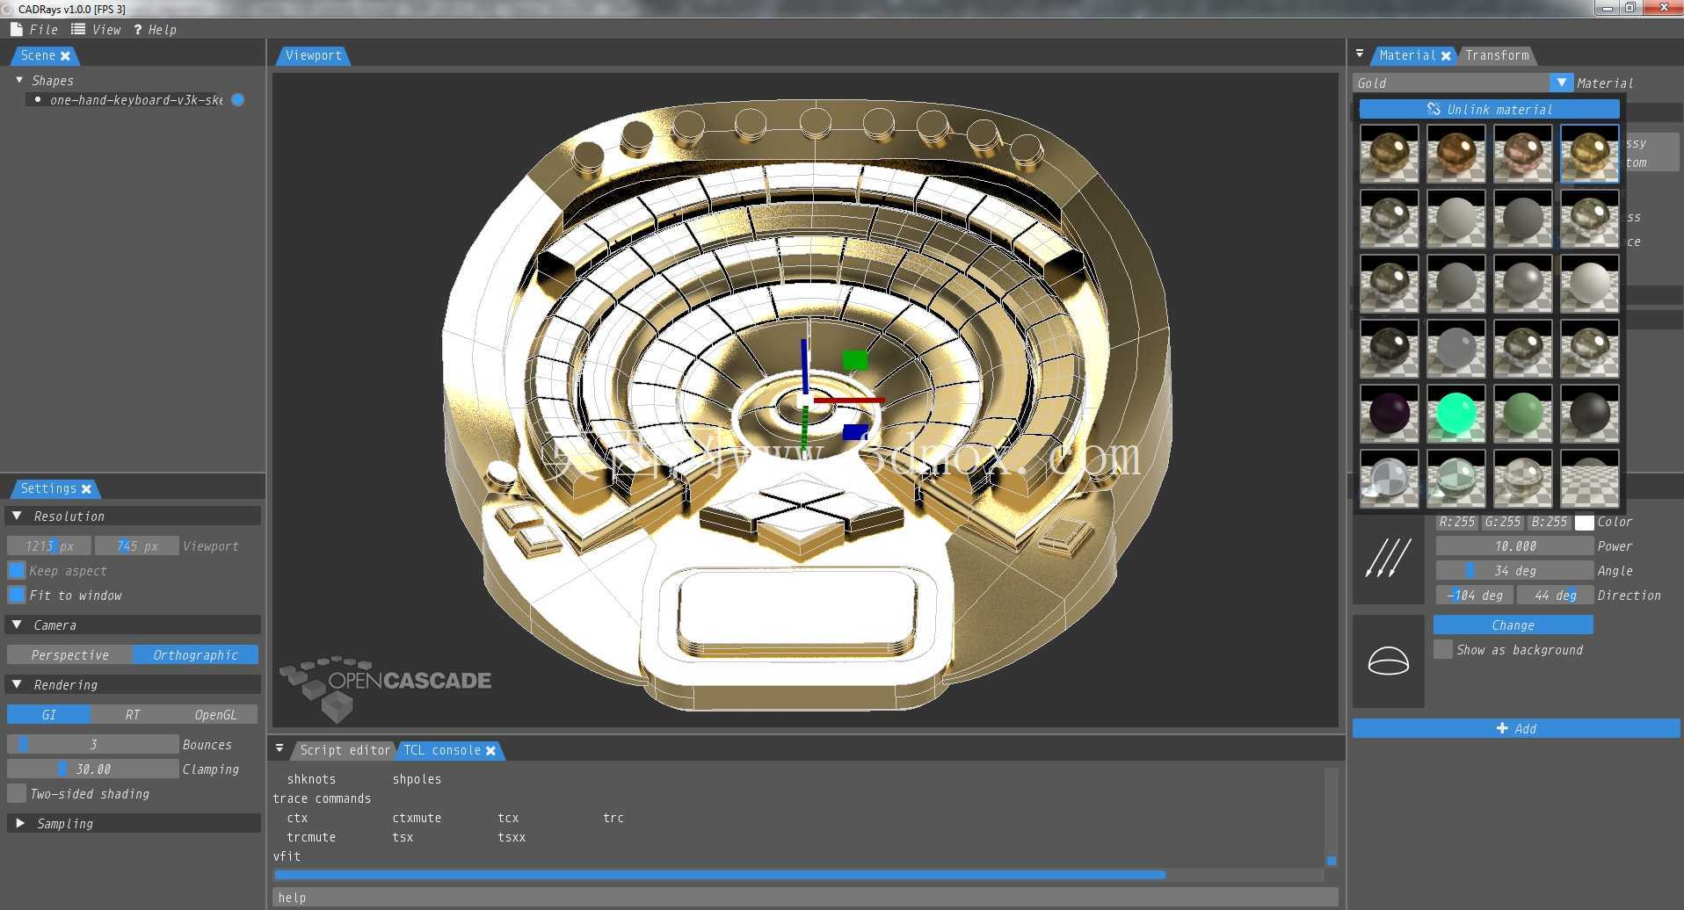Click the list icon beside View
The image size is (1684, 910).
(x=78, y=29)
